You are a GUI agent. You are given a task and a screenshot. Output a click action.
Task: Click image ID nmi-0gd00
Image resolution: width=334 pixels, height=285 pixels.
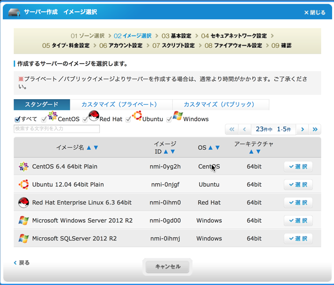[x=165, y=220]
